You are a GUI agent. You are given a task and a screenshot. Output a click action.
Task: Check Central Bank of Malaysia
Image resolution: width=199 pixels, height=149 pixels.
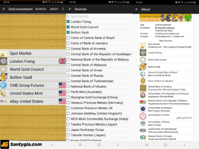click(68, 65)
